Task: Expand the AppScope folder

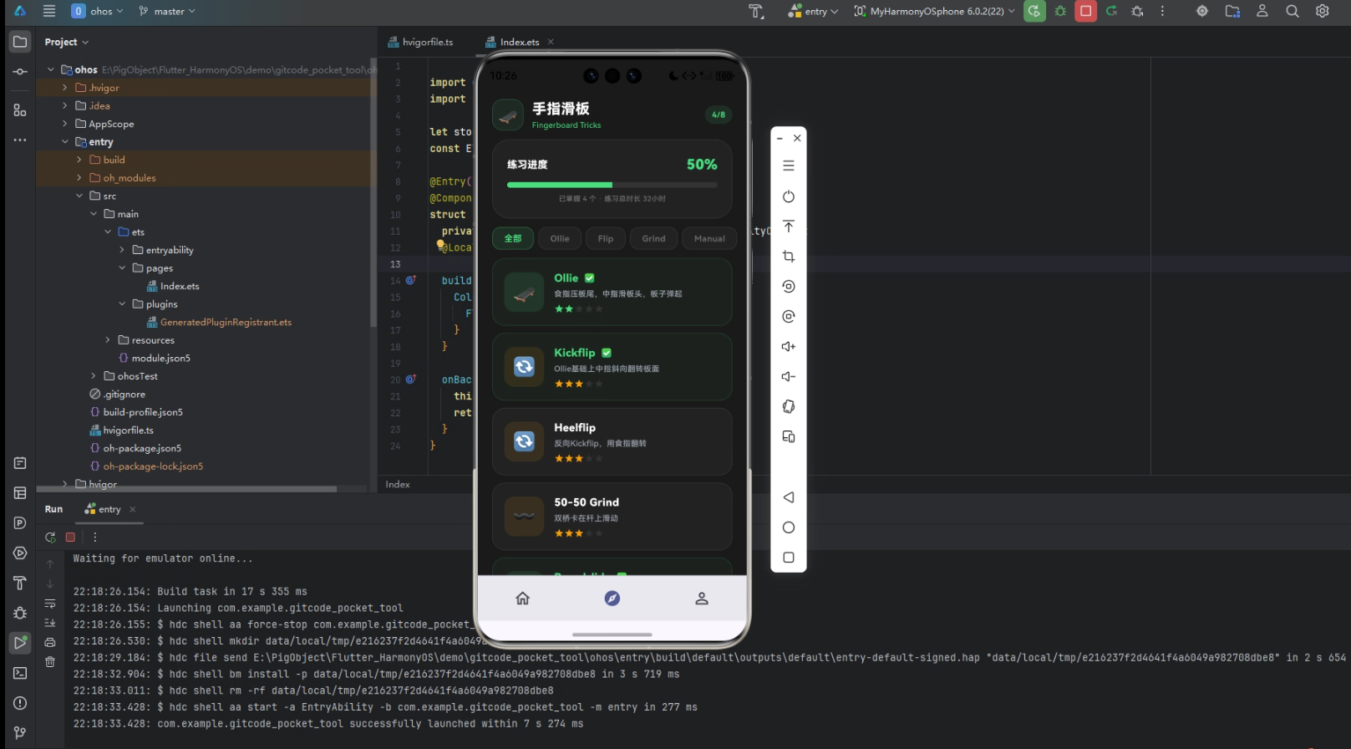Action: pos(65,124)
